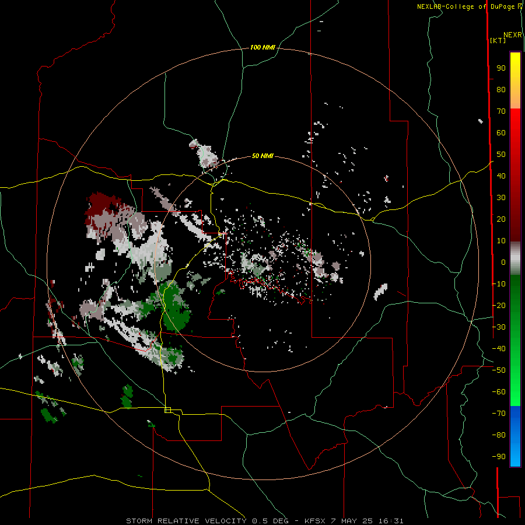Select the 90 value on velocity scale

pos(501,68)
